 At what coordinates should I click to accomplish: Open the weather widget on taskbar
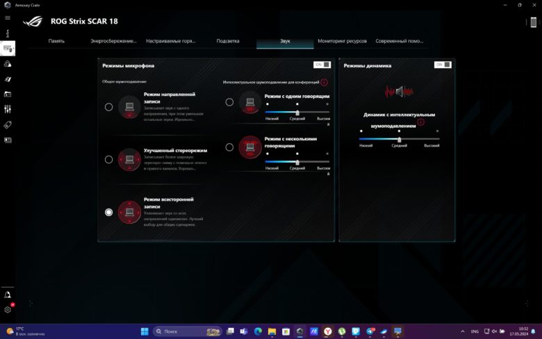tap(26, 331)
